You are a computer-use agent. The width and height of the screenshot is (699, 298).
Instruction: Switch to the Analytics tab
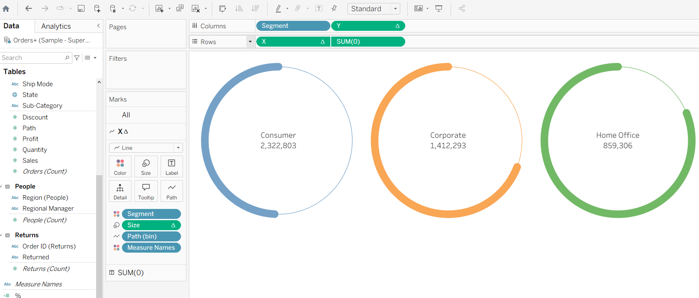click(56, 26)
